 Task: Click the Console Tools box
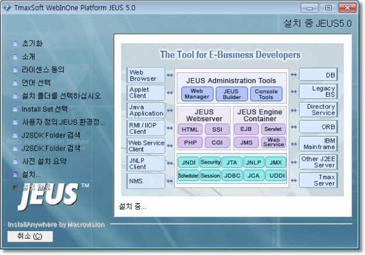click(266, 94)
